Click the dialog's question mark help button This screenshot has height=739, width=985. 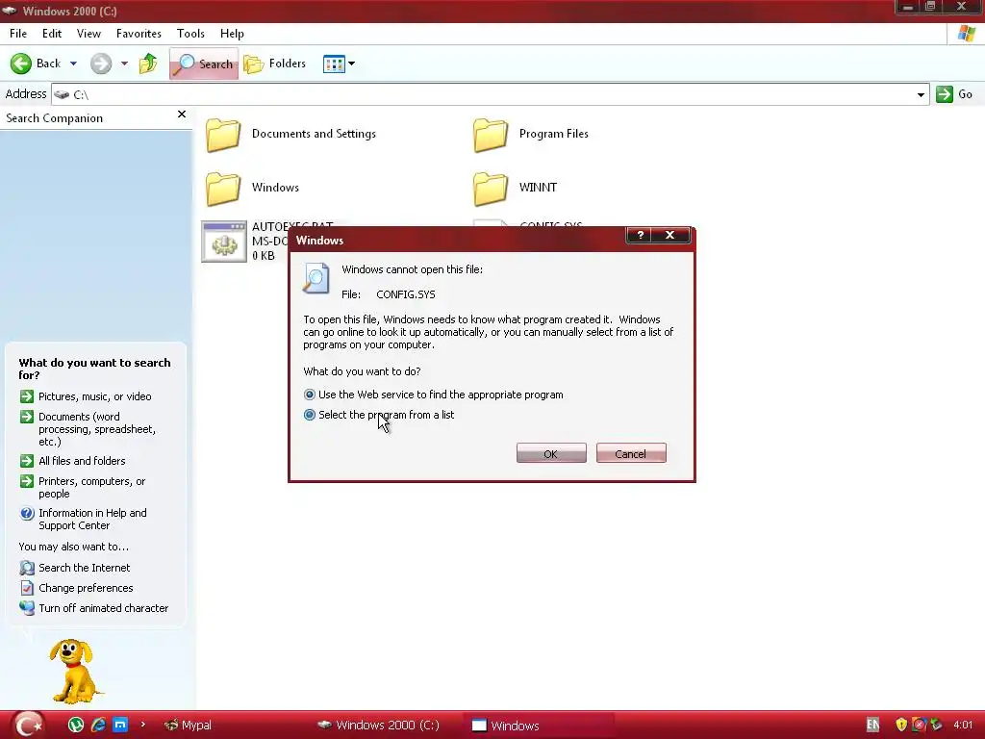[640, 235]
